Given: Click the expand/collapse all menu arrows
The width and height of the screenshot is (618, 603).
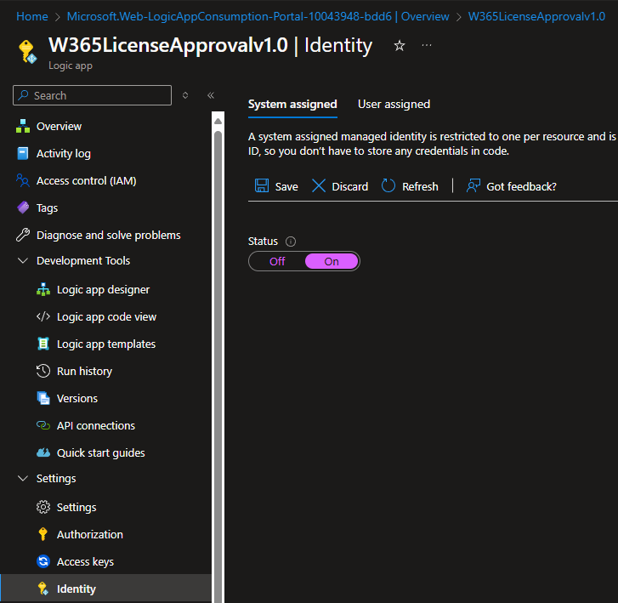Looking at the screenshot, I should (185, 95).
